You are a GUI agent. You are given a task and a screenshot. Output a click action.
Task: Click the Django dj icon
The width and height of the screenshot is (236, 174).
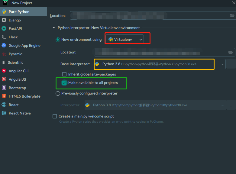[x=4, y=20]
